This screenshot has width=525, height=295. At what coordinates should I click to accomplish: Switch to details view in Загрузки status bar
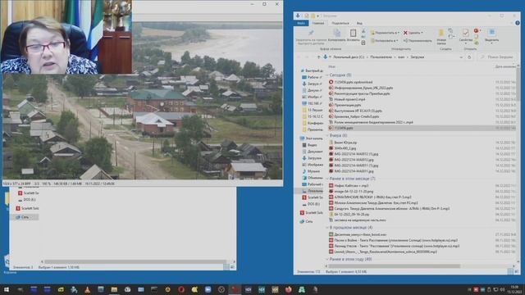click(510, 271)
